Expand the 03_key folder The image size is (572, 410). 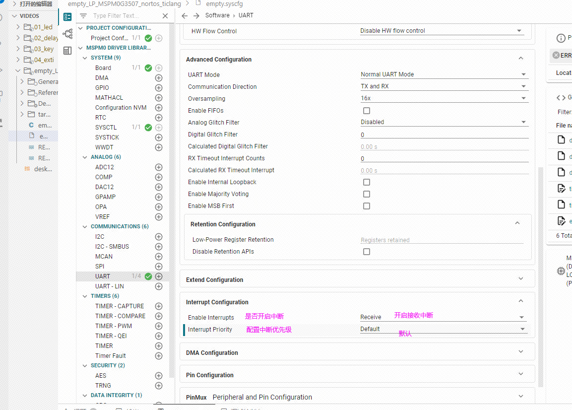[x=18, y=49]
